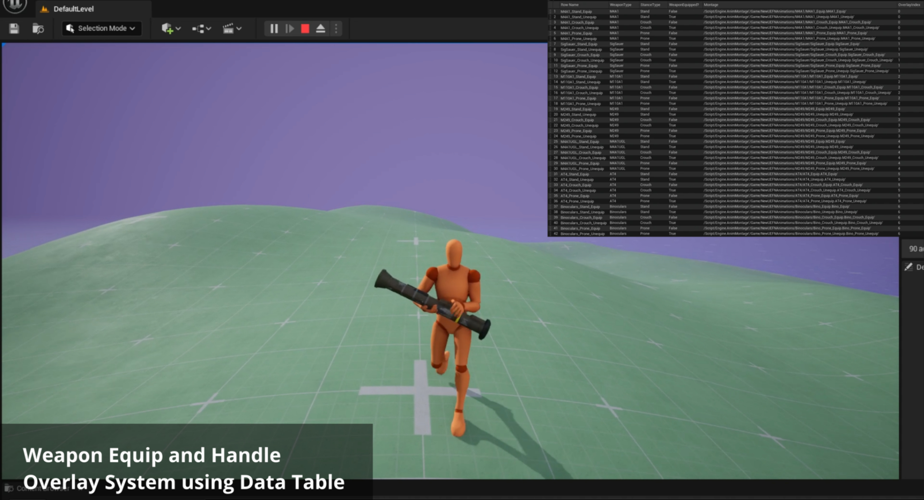Image resolution: width=924 pixels, height=500 pixels.
Task: Select the M4A1_Stand_Equip row
Action: click(x=736, y=11)
